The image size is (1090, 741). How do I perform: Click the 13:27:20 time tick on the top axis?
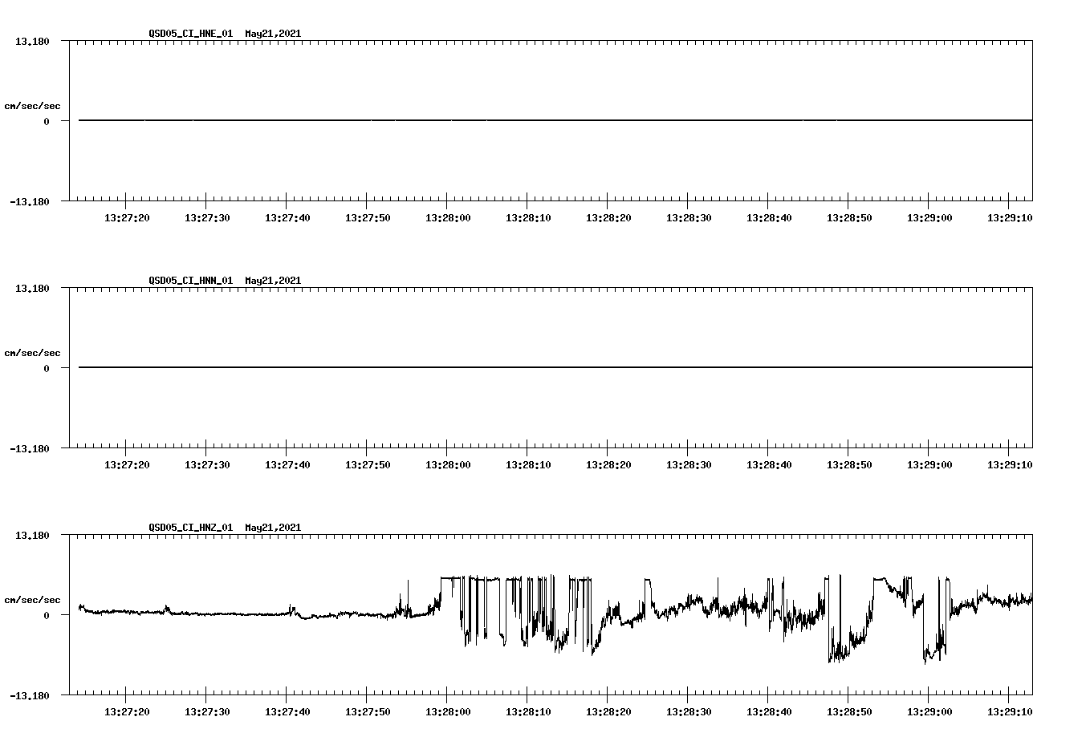[125, 204]
